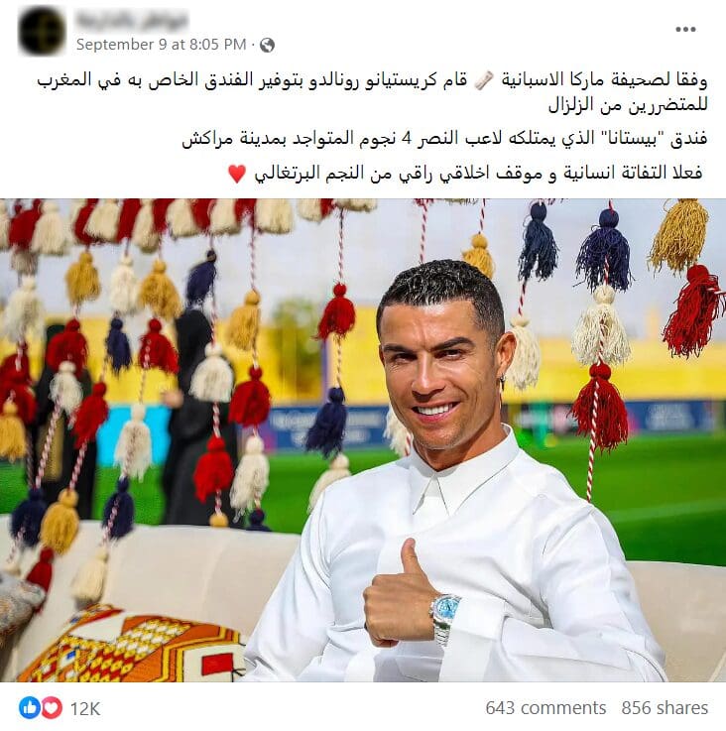Click the public audience globe icon

pyautogui.click(x=267, y=45)
